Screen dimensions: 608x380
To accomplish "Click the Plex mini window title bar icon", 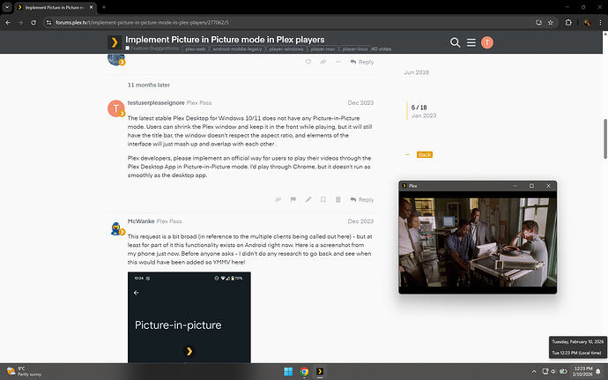I will tap(404, 186).
